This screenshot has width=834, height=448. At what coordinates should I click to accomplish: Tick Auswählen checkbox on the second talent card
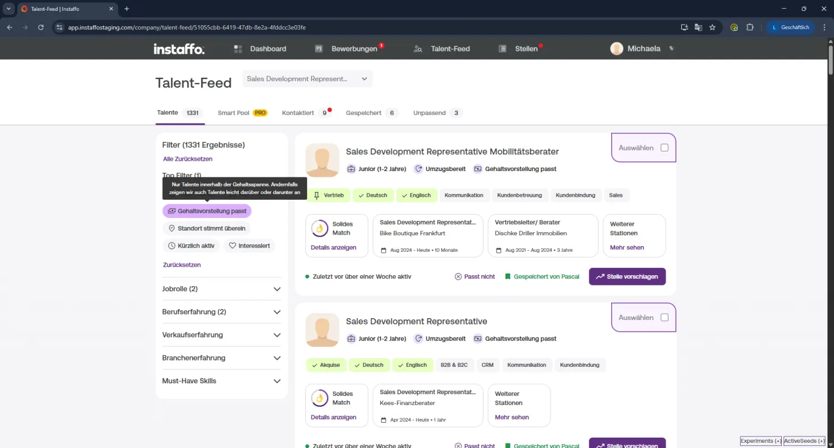pos(664,318)
